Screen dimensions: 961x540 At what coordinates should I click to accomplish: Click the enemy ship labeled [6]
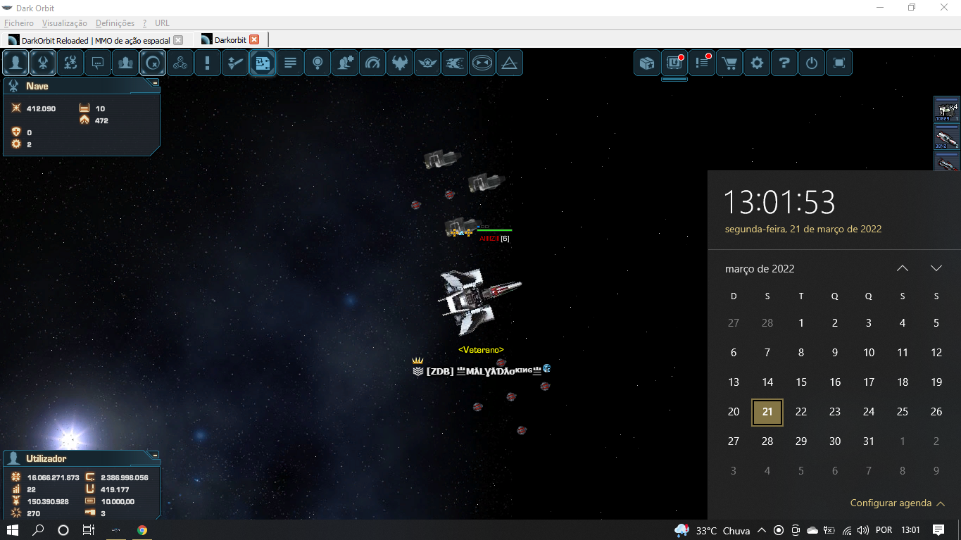click(x=462, y=227)
